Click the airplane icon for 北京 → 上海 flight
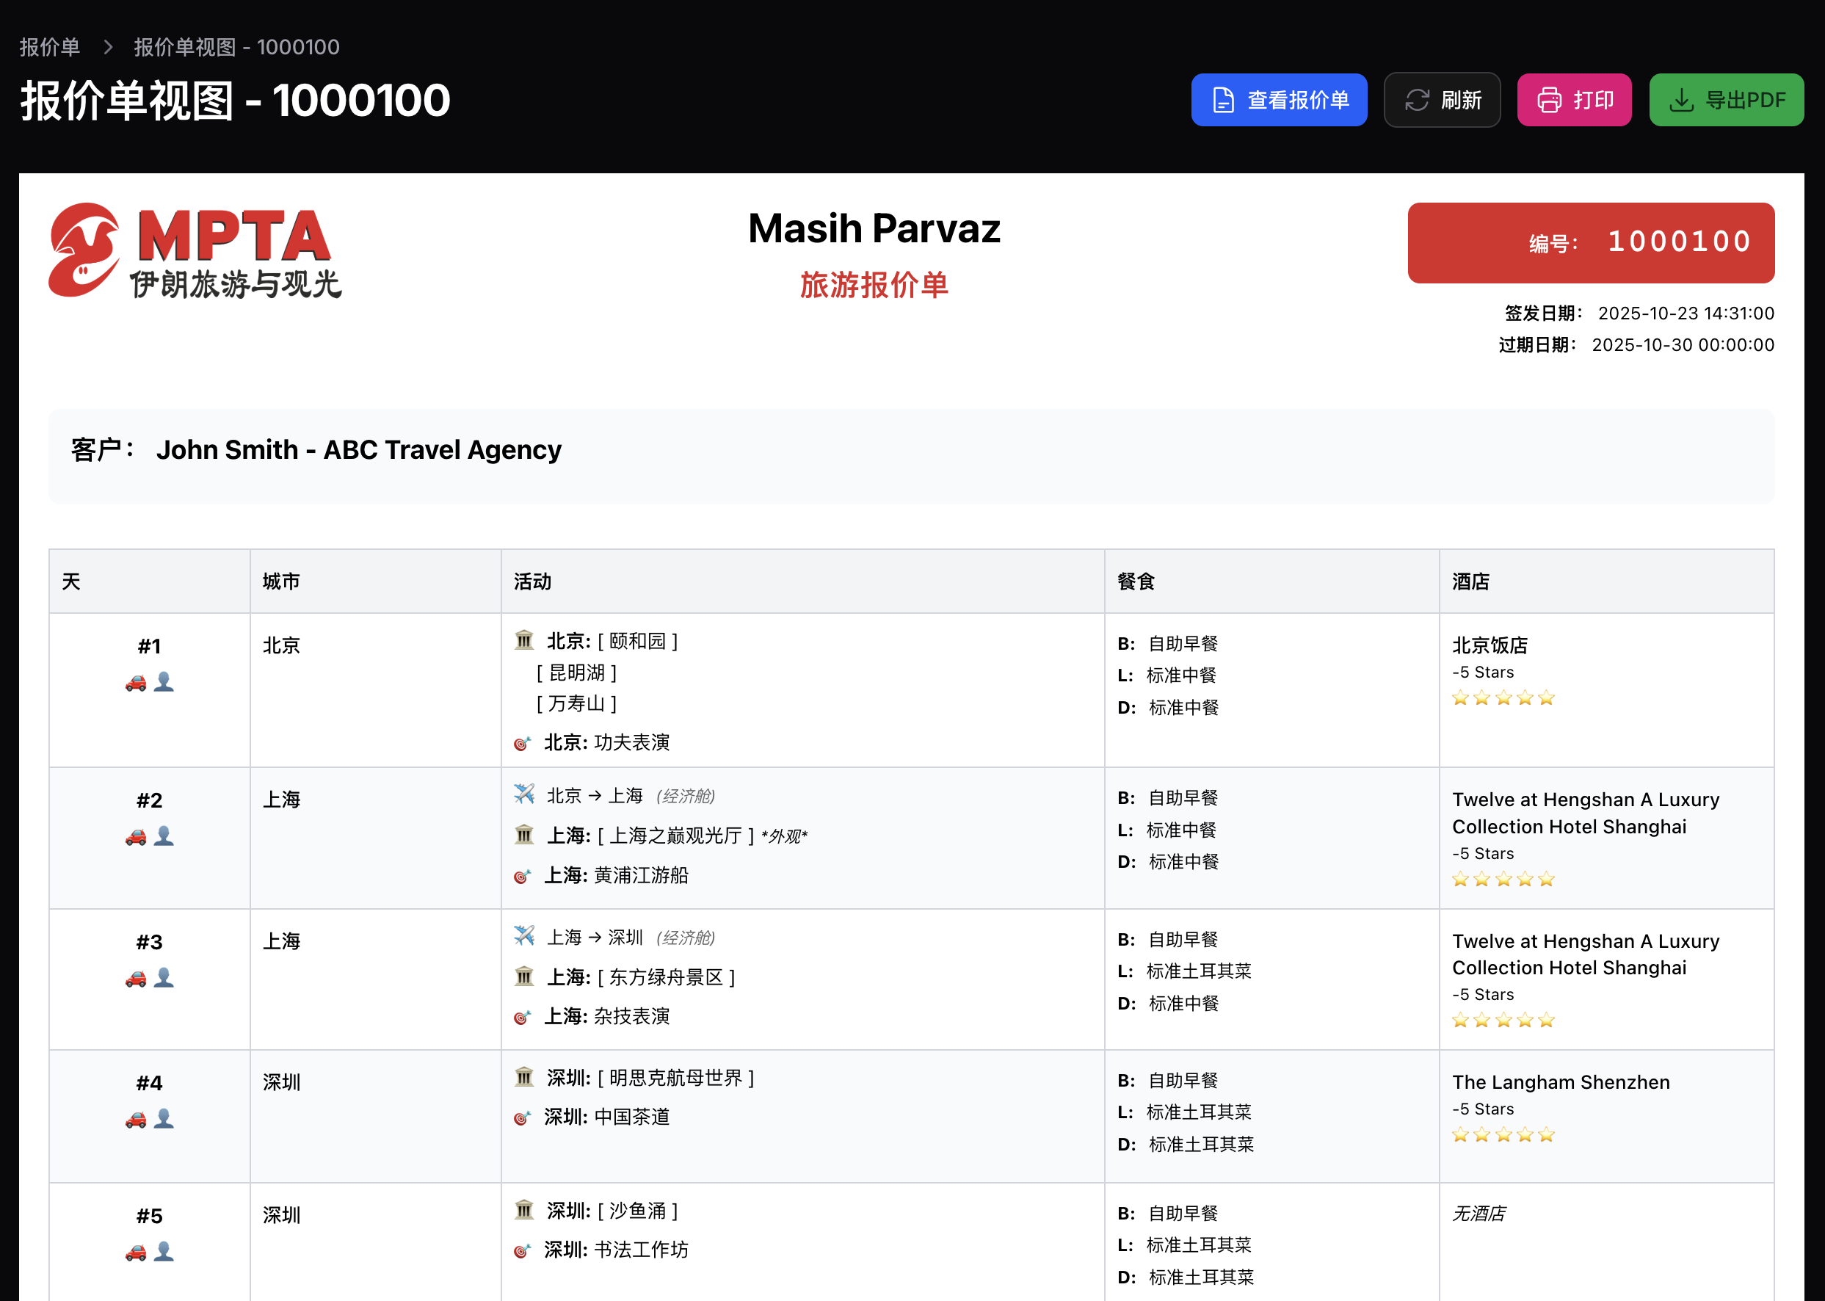The width and height of the screenshot is (1825, 1301). pos(524,794)
